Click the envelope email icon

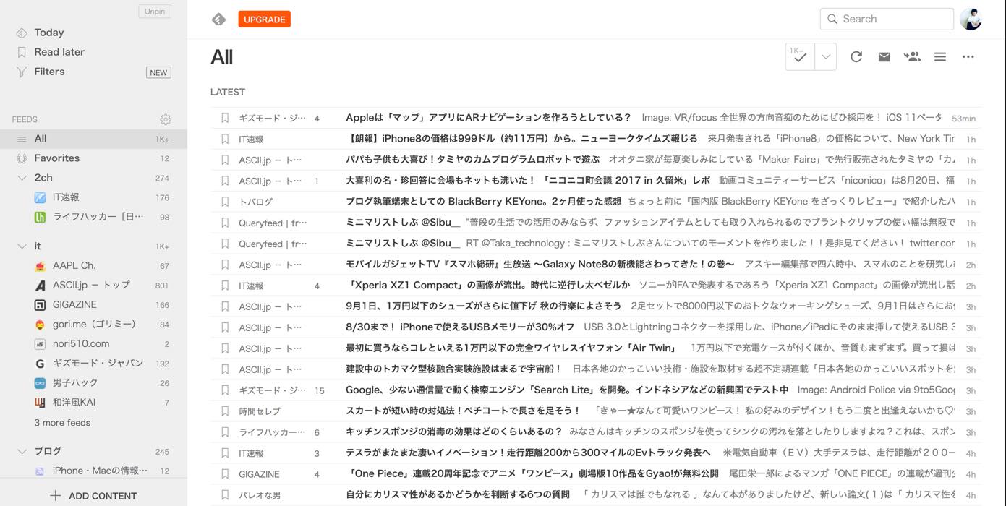click(x=884, y=57)
